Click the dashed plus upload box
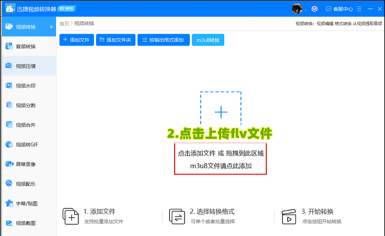Viewport: 385px width, 236px height. [221, 112]
